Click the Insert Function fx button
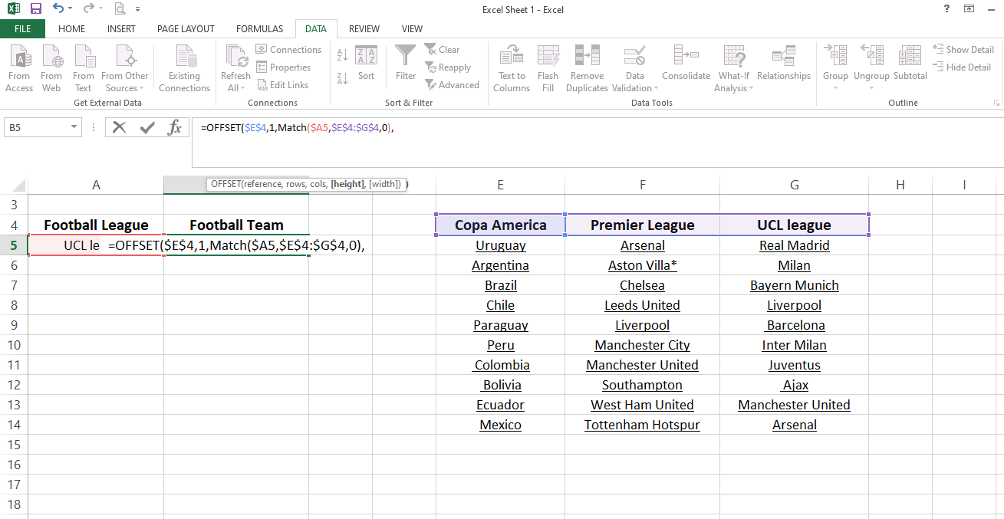The width and height of the screenshot is (1004, 519). click(175, 128)
